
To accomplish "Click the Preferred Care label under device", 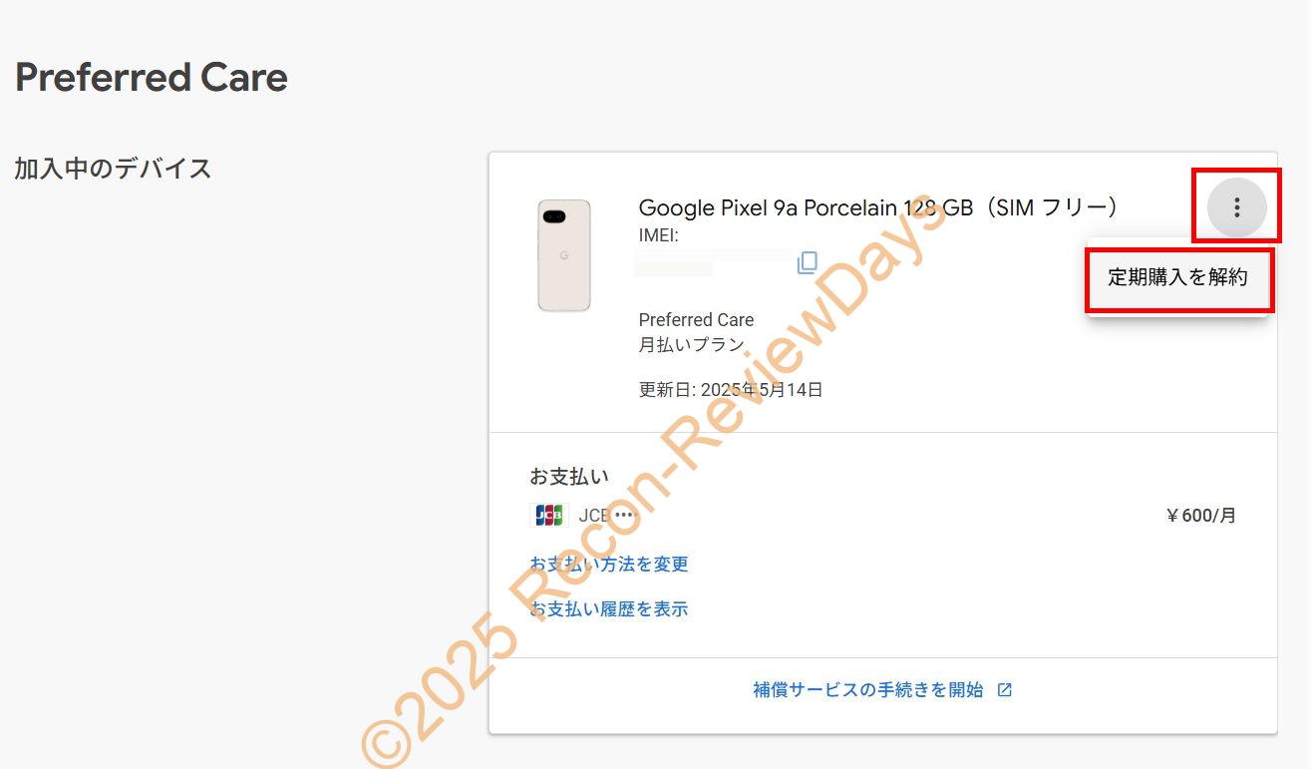I will [696, 320].
